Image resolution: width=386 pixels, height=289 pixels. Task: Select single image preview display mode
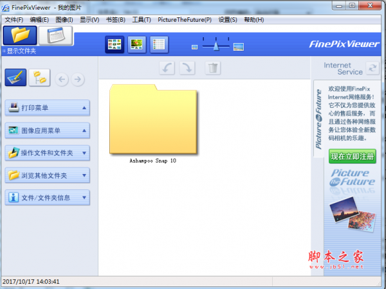(137, 44)
